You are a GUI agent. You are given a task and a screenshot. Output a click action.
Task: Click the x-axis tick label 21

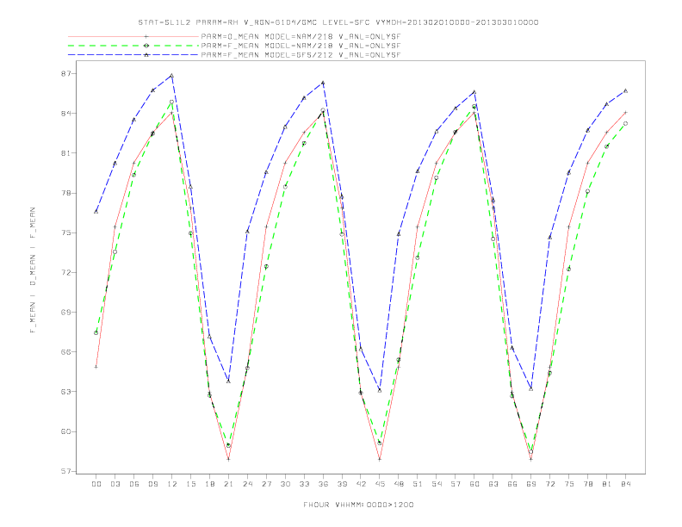(228, 484)
